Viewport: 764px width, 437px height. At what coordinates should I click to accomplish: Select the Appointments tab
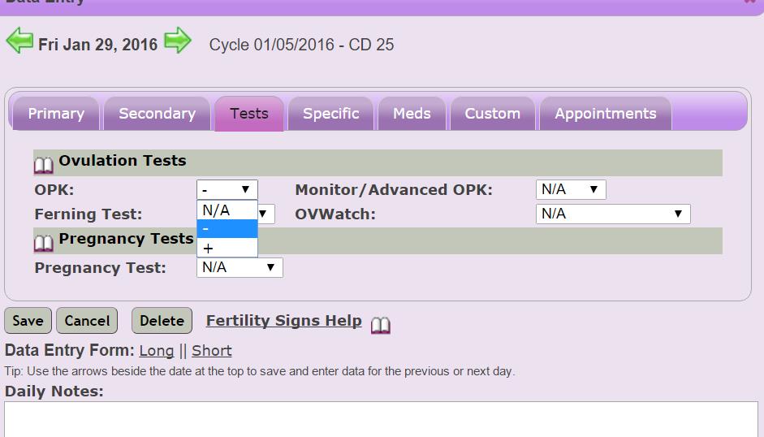(x=605, y=114)
